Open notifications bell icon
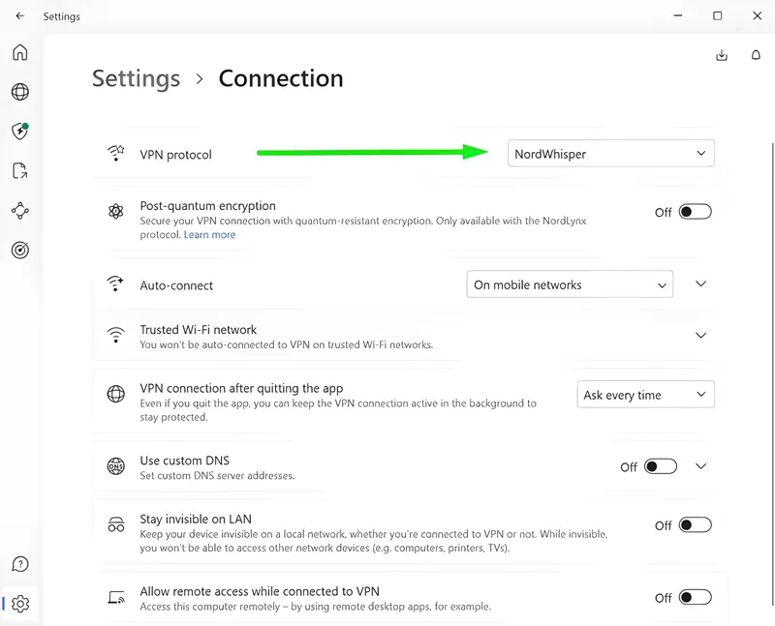Screen dimensions: 775x626 [x=756, y=55]
